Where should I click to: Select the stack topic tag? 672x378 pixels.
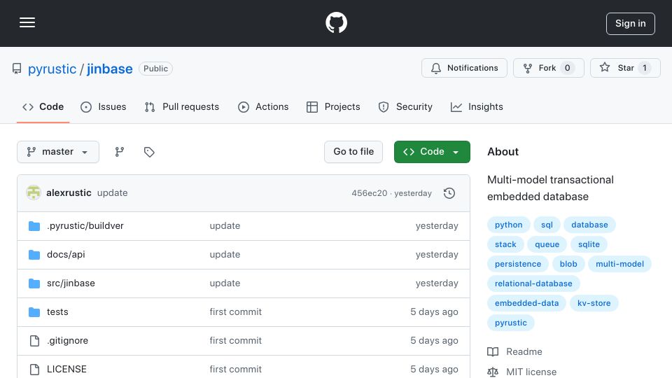tap(505, 245)
